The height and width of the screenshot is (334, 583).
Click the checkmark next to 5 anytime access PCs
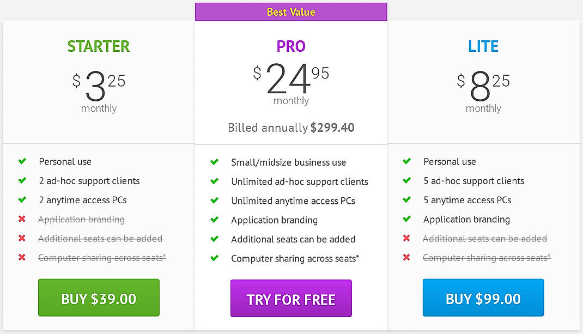(x=406, y=200)
